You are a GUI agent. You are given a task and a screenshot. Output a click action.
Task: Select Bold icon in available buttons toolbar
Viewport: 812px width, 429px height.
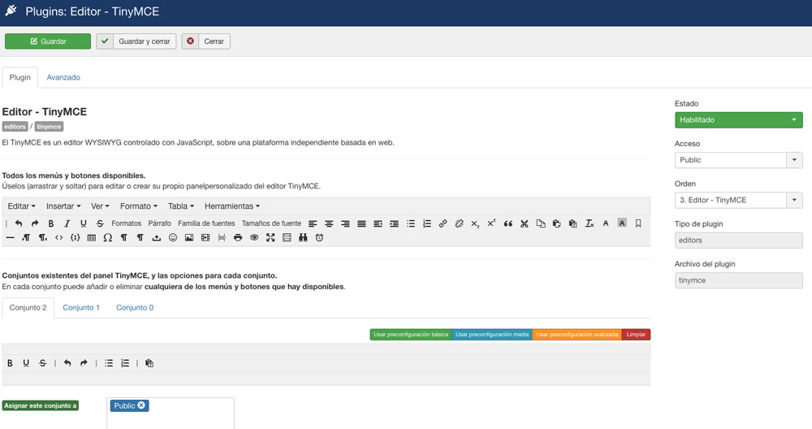pos(50,223)
